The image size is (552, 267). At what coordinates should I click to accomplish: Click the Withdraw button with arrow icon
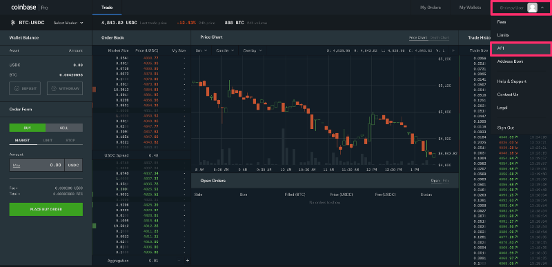[x=65, y=88]
